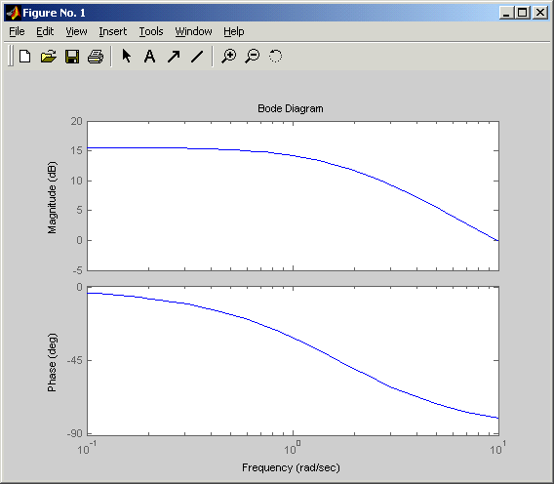This screenshot has height=484, width=554.
Task: Click the blue magnitude curve in the upper plot
Action: click(293, 155)
